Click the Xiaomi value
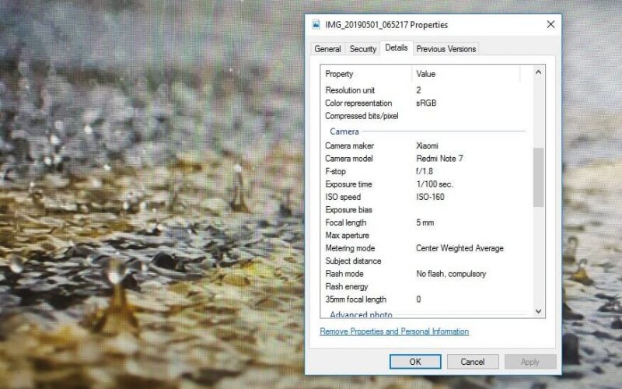 (427, 145)
